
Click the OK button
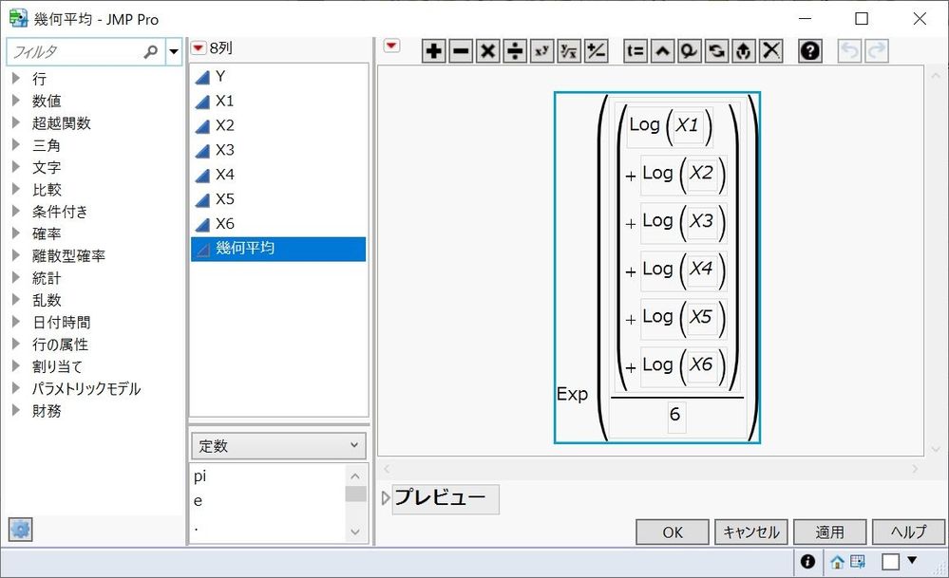(x=673, y=532)
